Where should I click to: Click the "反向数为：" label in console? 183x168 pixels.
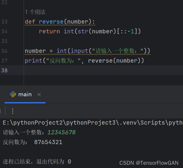pyautogui.click(x=15, y=142)
